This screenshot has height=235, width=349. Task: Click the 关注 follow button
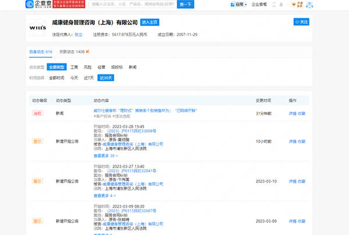pos(301,22)
